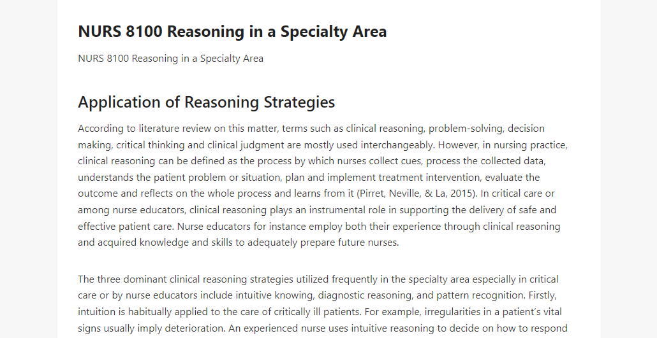Click the NURS 8100 subtitle under the title
The image size is (657, 338).
point(170,59)
